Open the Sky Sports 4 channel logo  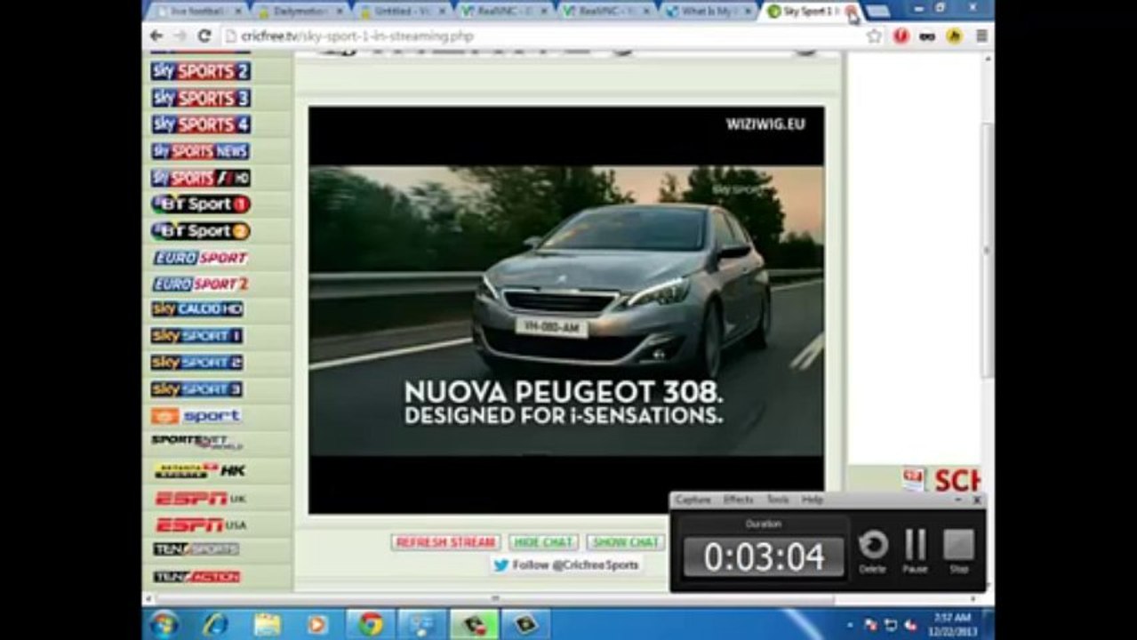tap(200, 124)
